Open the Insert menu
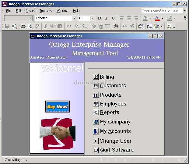The height and width of the screenshot is (164, 189). click(31, 11)
